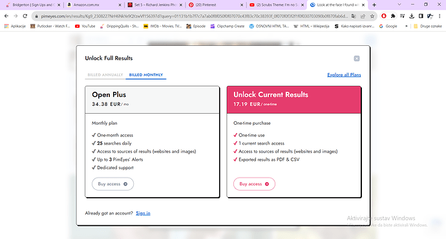
Task: Open the browser downloads icon
Action: coord(412,16)
